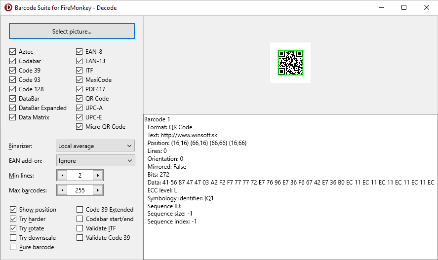Click the Sequence index: -1 line

click(x=172, y=221)
